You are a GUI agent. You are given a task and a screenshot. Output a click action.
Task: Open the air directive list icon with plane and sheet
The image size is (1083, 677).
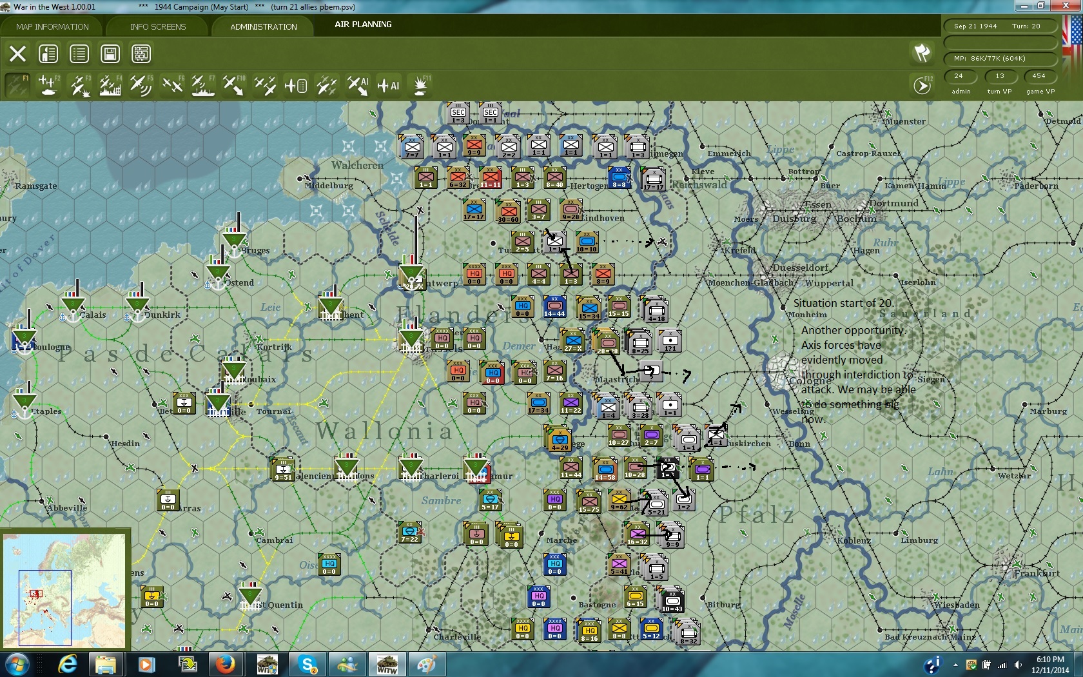coord(296,85)
